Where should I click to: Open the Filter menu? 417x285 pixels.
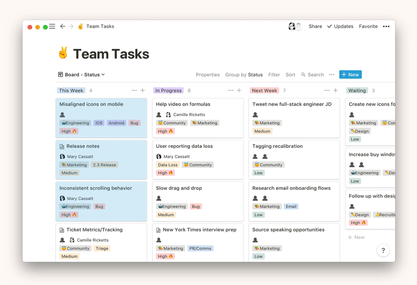[x=274, y=75]
